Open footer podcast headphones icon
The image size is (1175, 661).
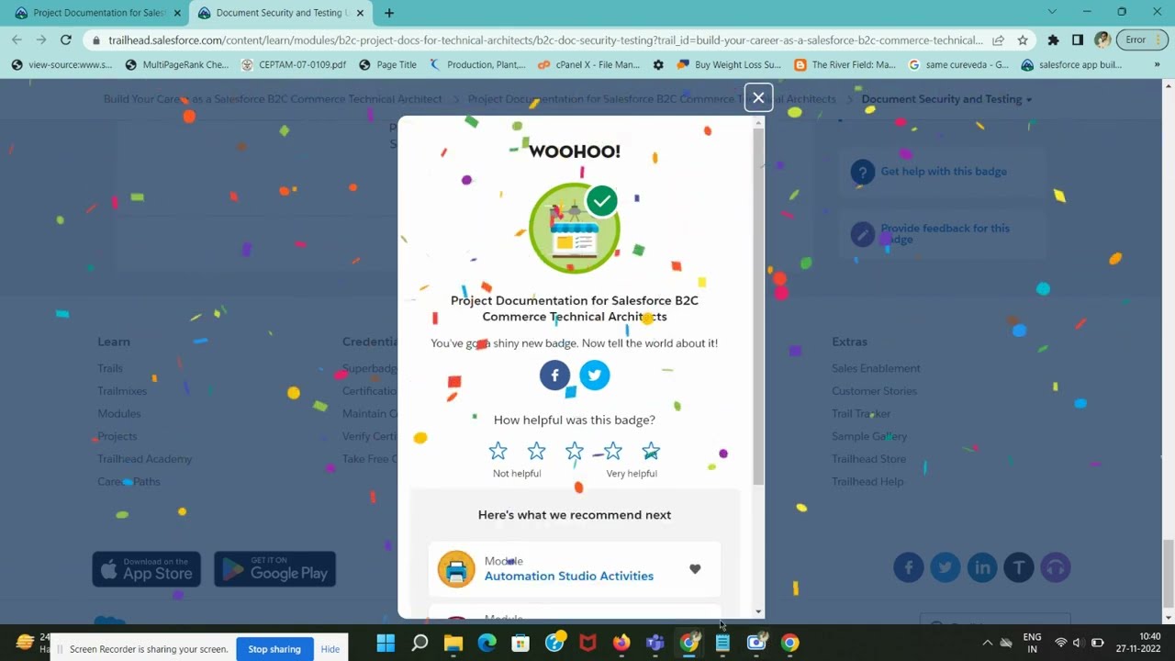tap(1056, 567)
